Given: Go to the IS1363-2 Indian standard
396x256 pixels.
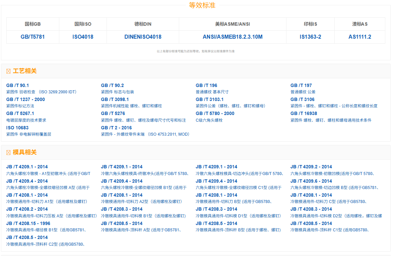Looking at the screenshot, I should [x=310, y=37].
